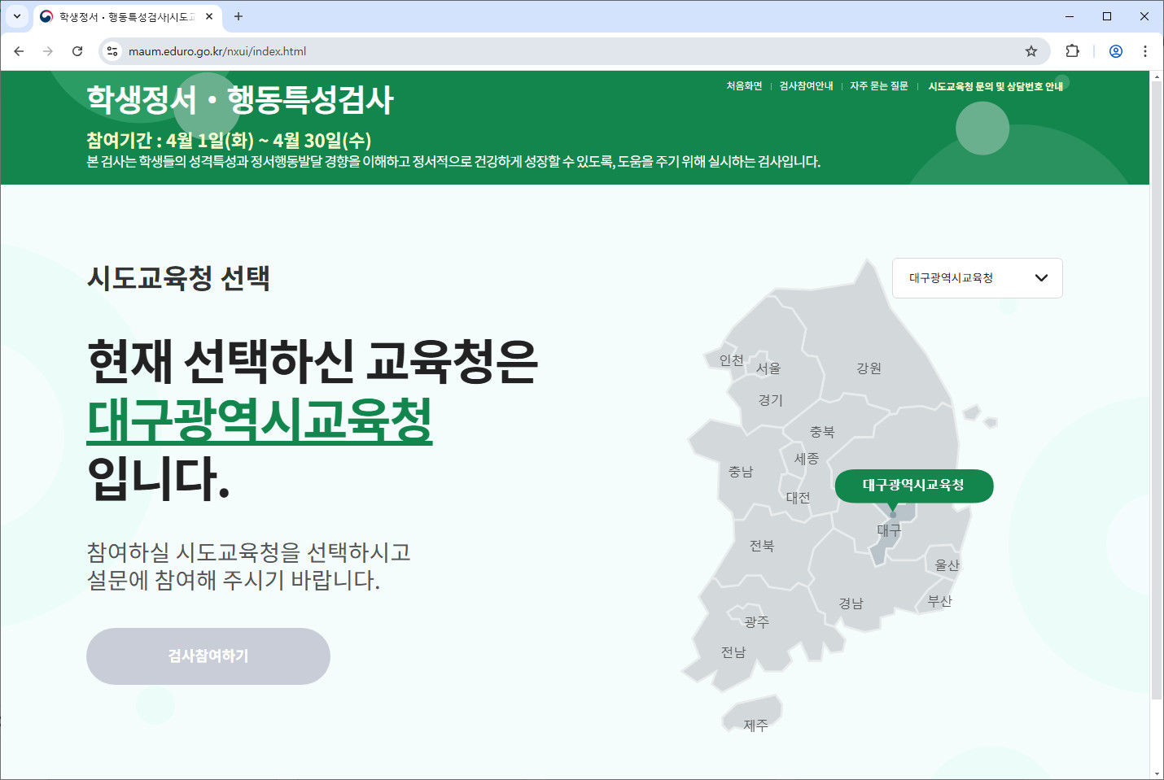Open the tab search chevron at top left
The image size is (1164, 780).
16,16
